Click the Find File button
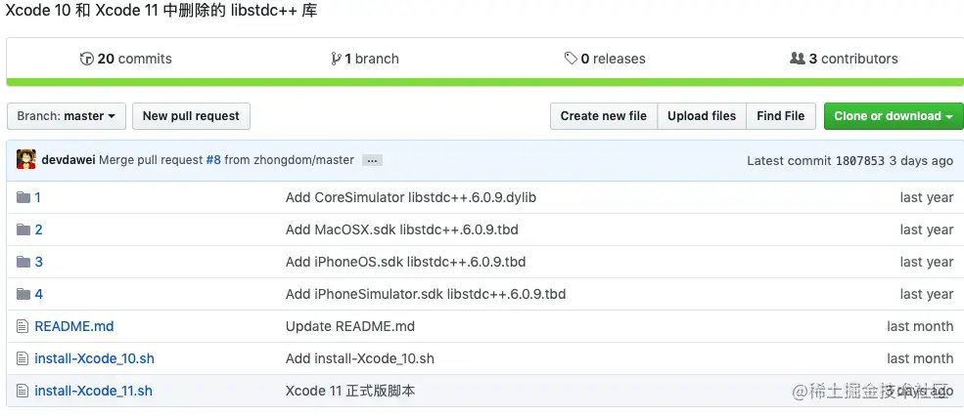The height and width of the screenshot is (416, 964). (x=781, y=116)
